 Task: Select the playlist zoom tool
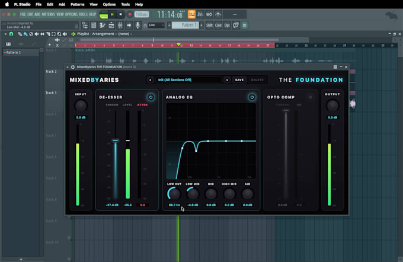click(59, 34)
